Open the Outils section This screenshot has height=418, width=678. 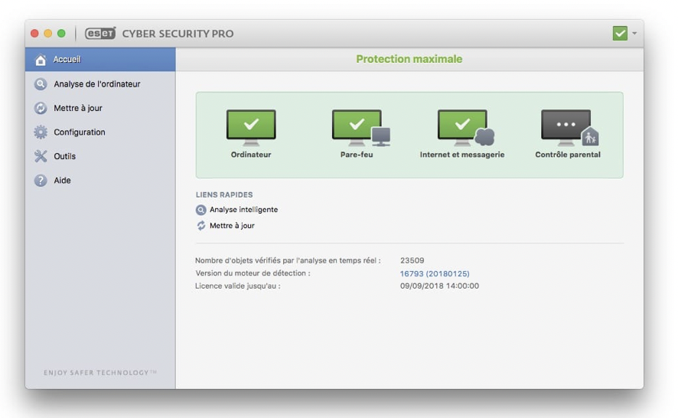tap(100, 156)
